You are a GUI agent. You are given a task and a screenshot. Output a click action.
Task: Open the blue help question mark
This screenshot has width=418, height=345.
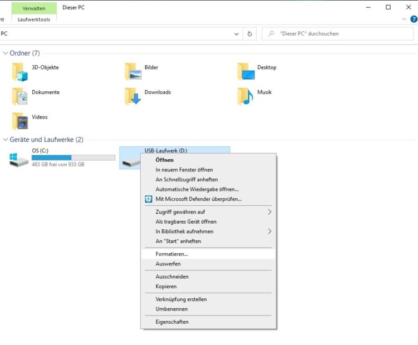point(414,19)
